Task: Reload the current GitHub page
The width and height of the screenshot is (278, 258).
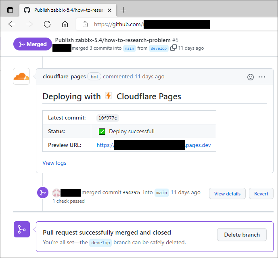Action: coord(47,24)
